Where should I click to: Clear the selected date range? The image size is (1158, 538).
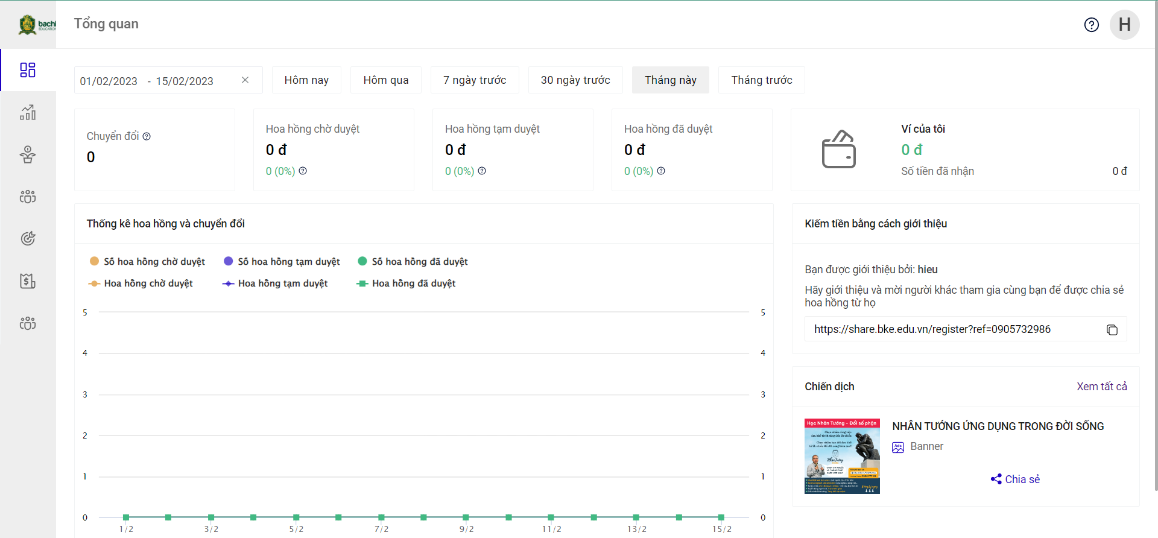click(x=245, y=80)
